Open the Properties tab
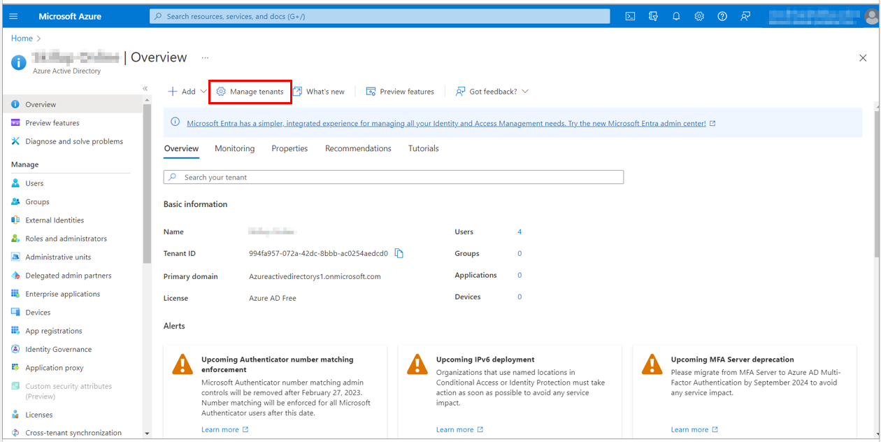 click(290, 148)
